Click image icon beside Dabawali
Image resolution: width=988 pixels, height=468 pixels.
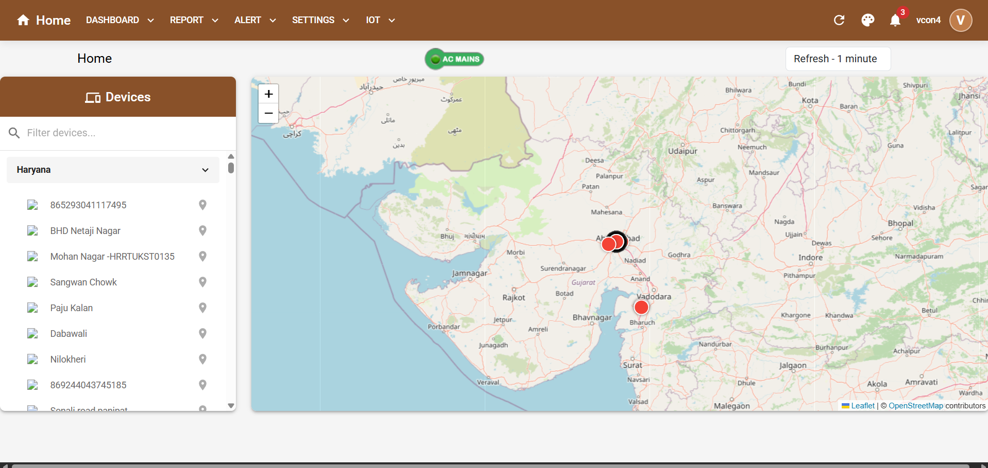(32, 334)
